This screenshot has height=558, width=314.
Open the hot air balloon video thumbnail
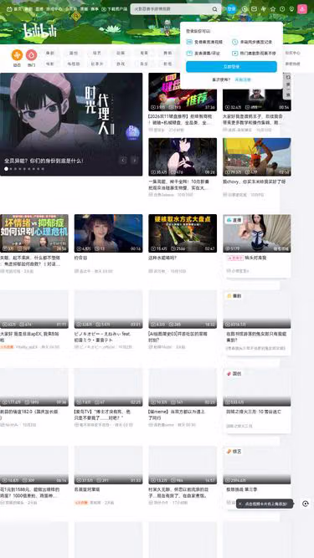pyautogui.click(x=257, y=157)
